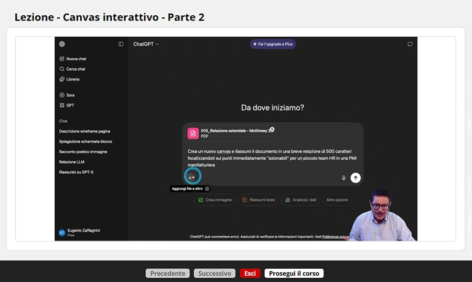Click the plus Aggiungi file e altro button
This screenshot has width=472, height=282.
click(191, 177)
